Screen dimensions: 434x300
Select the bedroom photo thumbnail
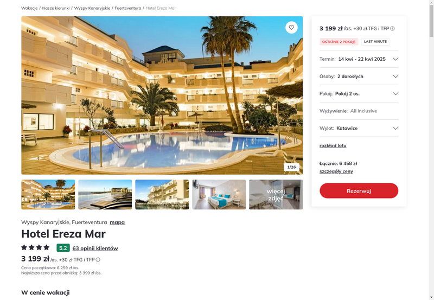click(x=219, y=195)
